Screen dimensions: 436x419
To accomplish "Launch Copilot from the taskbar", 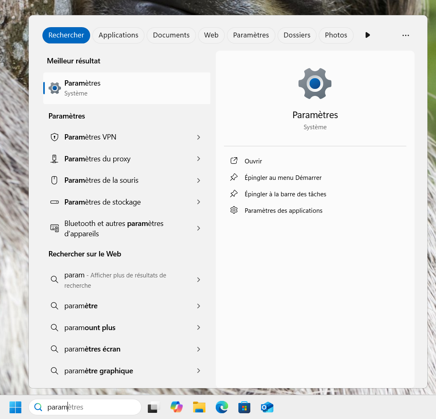I will pos(177,407).
